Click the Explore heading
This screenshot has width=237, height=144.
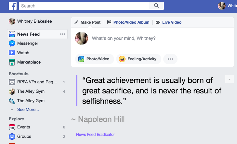16,119
